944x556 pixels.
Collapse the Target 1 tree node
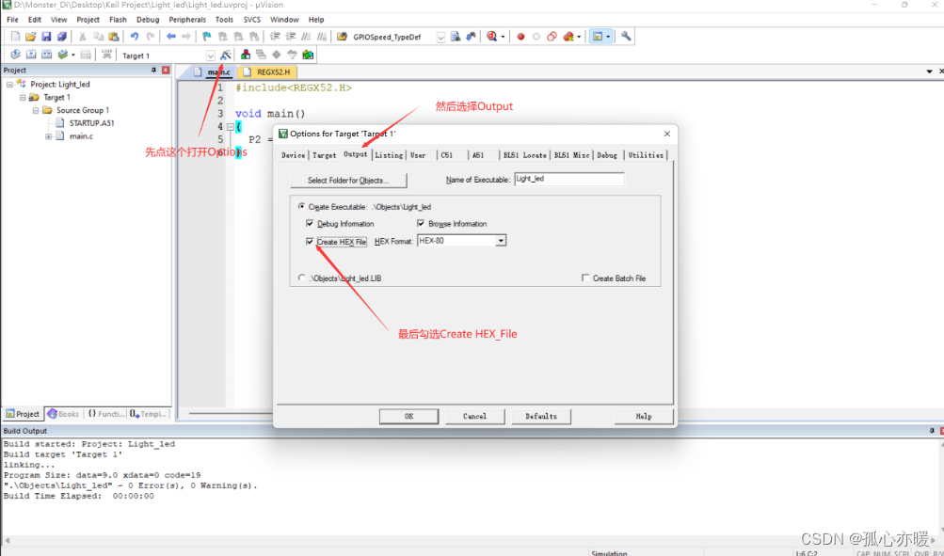23,98
